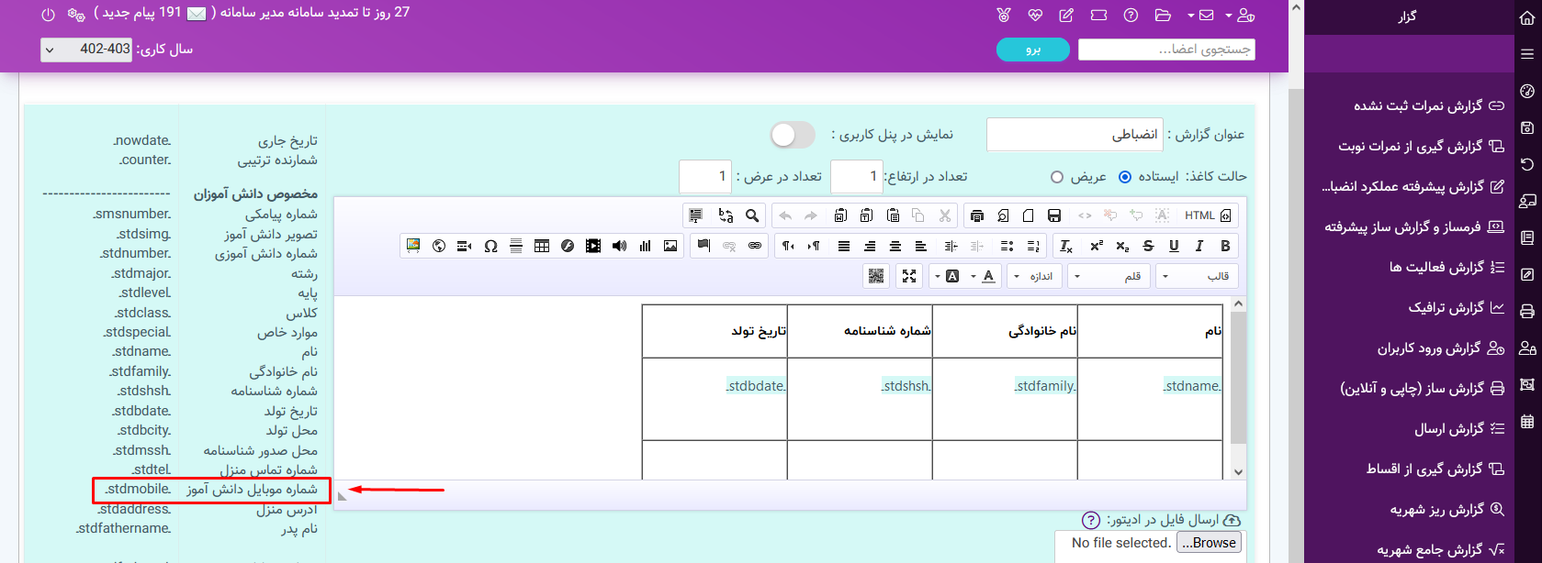1542x563 pixels.
Task: Toggle bold formatting in the editor
Action: (1225, 246)
